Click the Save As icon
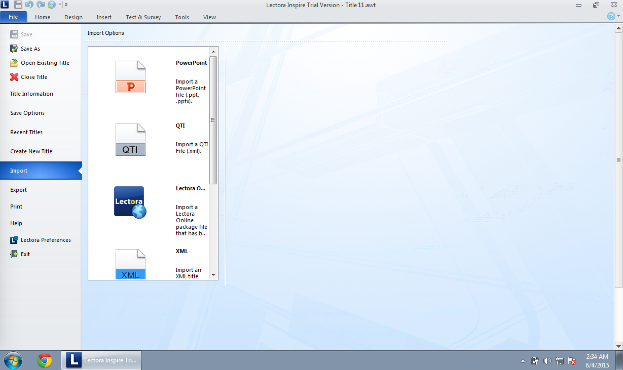Screen dimensions: 623x370 point(14,48)
